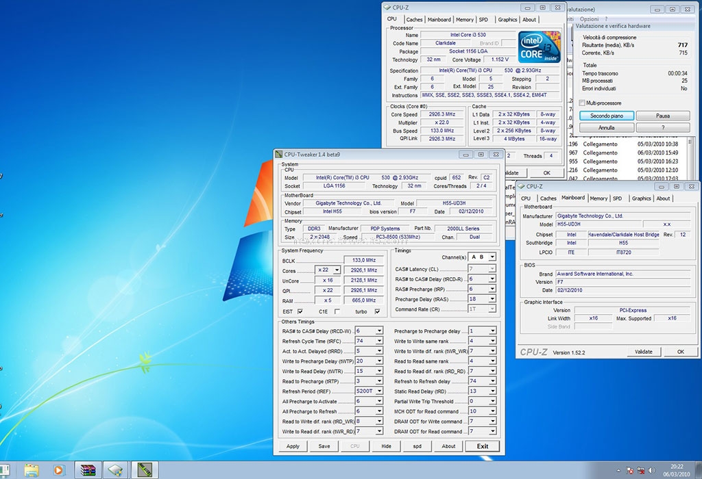
Task: Click the "Clarkdale" code name value
Action: coord(446,43)
